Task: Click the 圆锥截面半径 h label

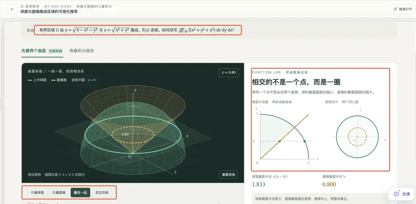Action: 334,176
